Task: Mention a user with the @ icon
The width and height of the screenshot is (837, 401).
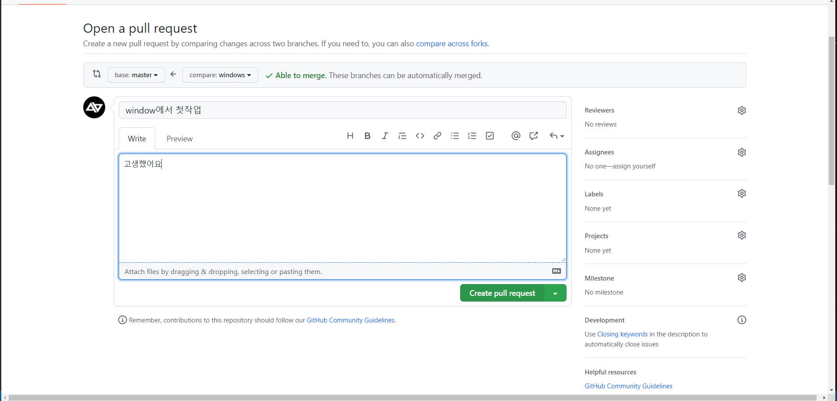Action: (x=516, y=136)
